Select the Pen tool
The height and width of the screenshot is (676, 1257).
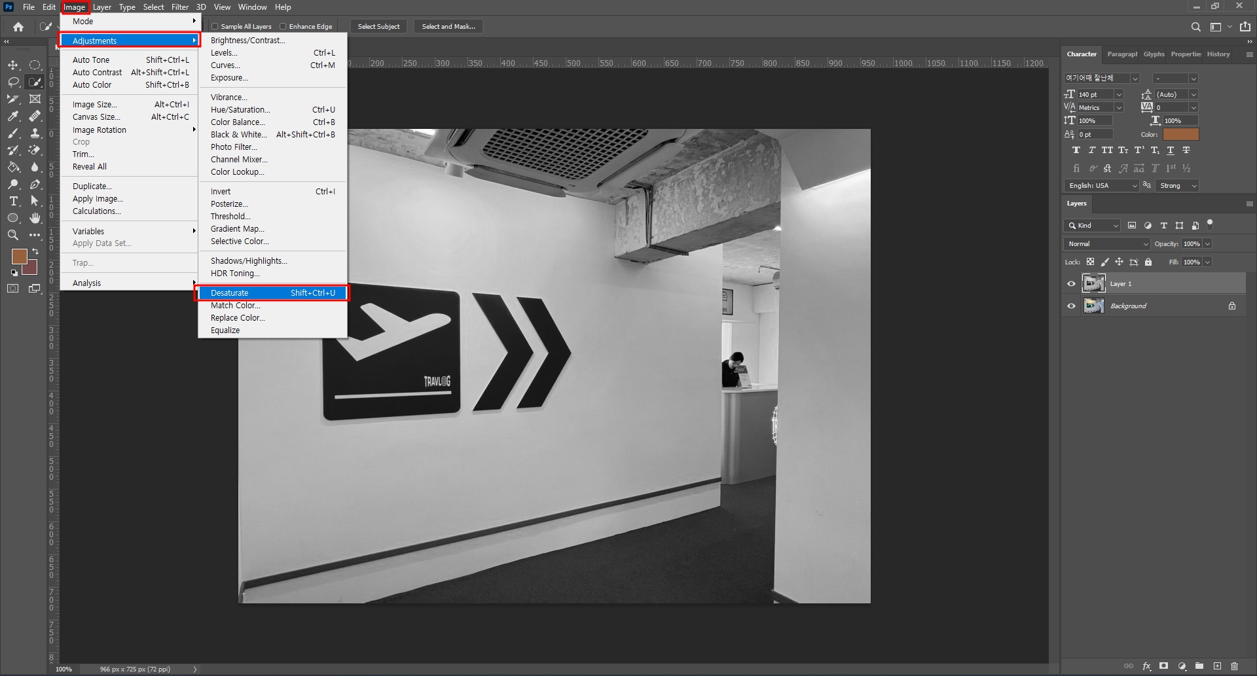tap(35, 184)
